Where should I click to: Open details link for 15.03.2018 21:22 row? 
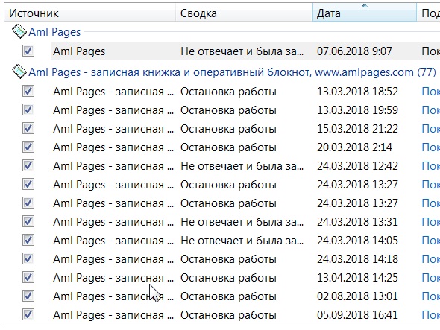click(x=431, y=129)
